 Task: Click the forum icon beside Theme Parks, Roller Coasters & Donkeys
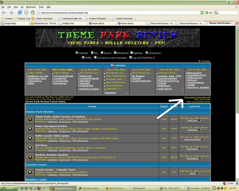30,119
